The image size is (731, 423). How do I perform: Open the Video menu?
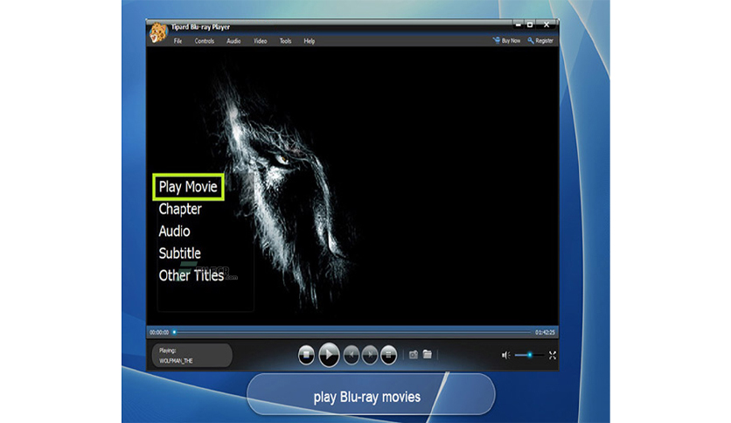pos(261,41)
